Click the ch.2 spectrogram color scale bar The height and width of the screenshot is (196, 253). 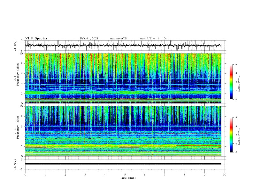click(231, 135)
